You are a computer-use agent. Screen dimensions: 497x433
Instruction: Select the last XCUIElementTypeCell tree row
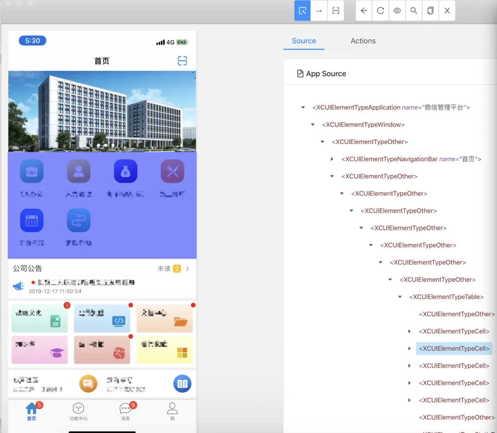[x=454, y=401]
